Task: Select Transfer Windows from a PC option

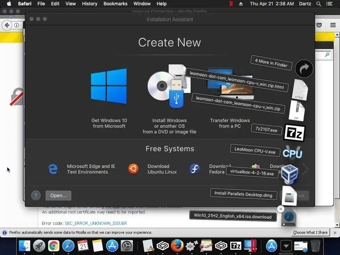Action: click(230, 99)
